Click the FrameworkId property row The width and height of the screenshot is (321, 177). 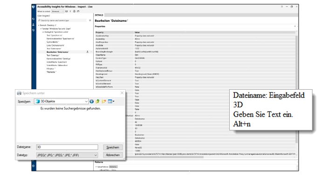195,67
